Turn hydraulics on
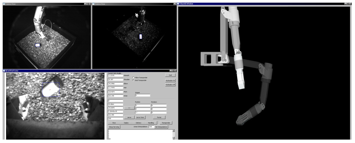The width and height of the screenshot is (355, 143). tap(170, 81)
